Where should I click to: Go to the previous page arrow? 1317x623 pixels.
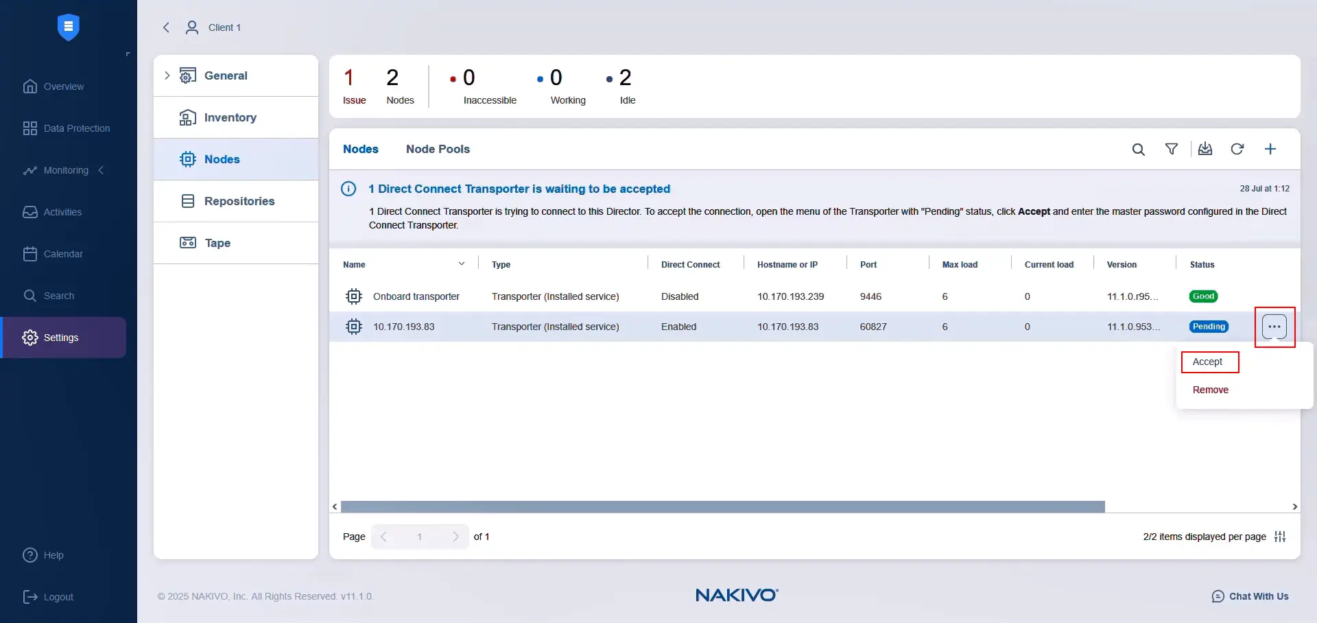(x=384, y=537)
